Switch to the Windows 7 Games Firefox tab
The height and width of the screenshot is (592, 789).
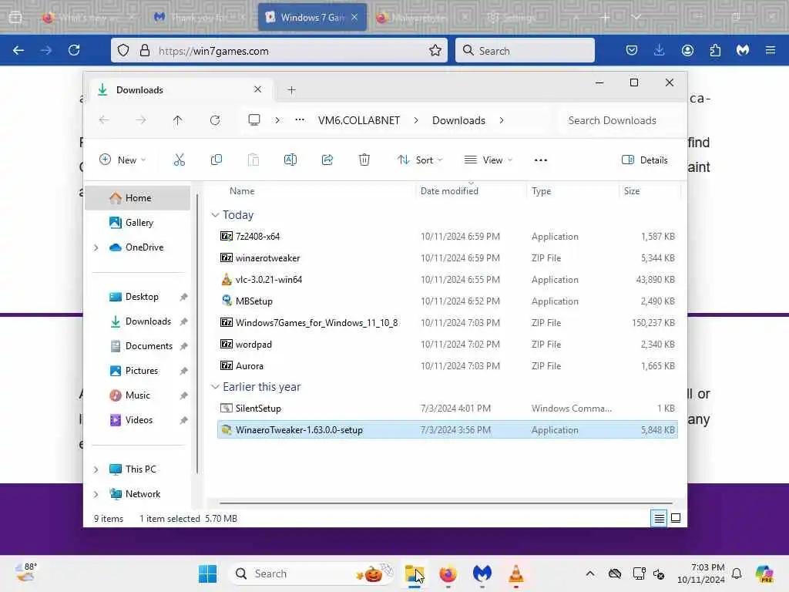[312, 18]
